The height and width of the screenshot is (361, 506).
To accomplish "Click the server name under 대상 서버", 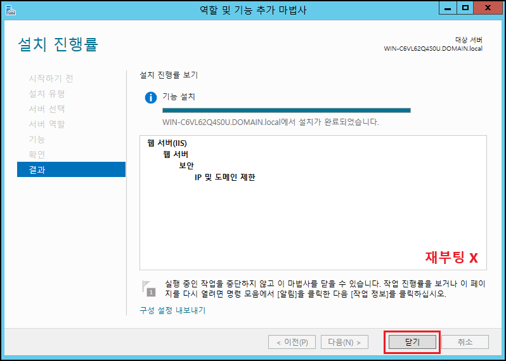I will (433, 49).
